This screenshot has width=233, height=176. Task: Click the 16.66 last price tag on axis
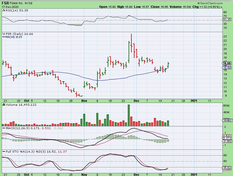click(228, 64)
